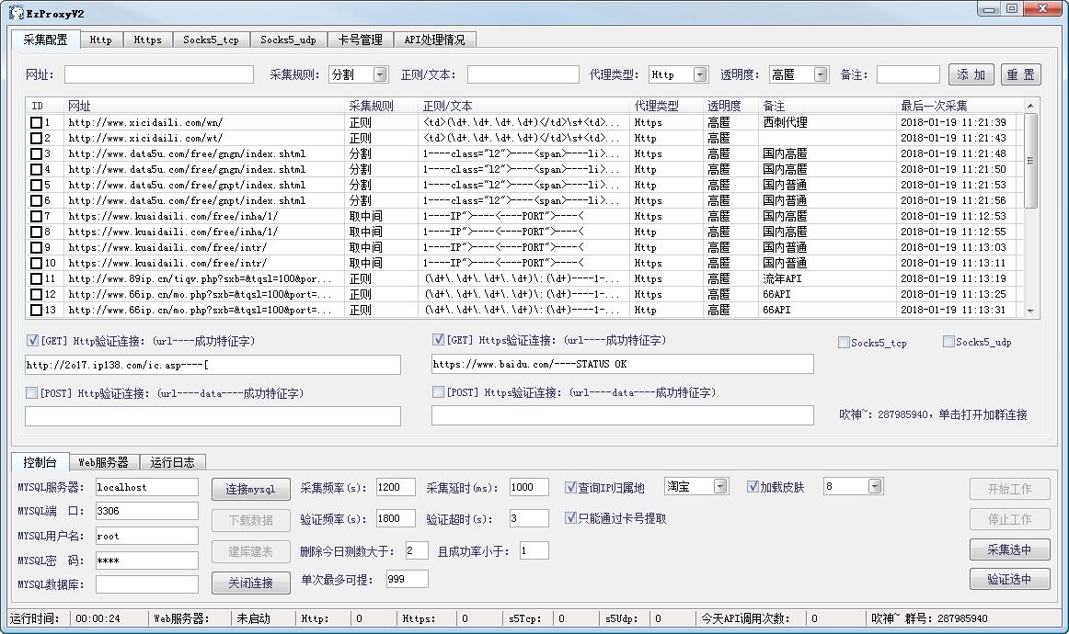Tick the checkbox for row ID 7
Viewport: 1069px width, 634px height.
(36, 216)
